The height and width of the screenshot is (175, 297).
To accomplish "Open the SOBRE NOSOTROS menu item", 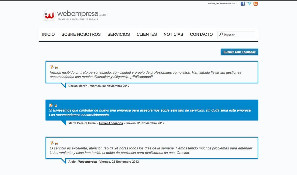I will click(x=81, y=34).
